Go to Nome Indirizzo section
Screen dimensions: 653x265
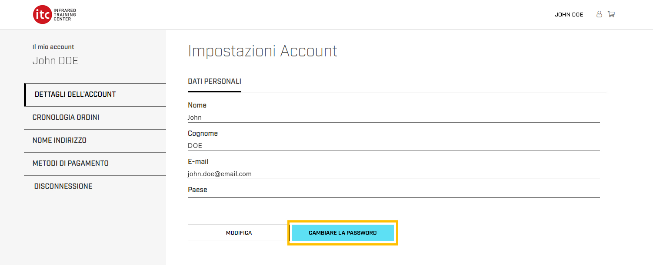tap(60, 141)
